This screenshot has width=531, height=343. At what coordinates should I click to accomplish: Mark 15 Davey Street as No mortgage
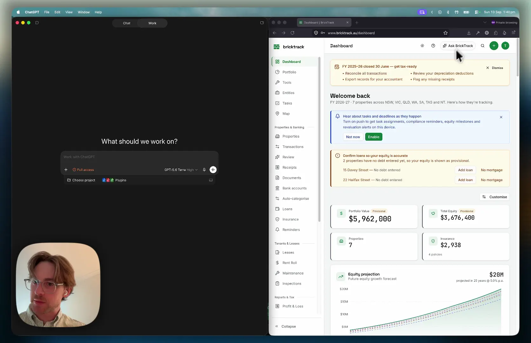point(492,170)
